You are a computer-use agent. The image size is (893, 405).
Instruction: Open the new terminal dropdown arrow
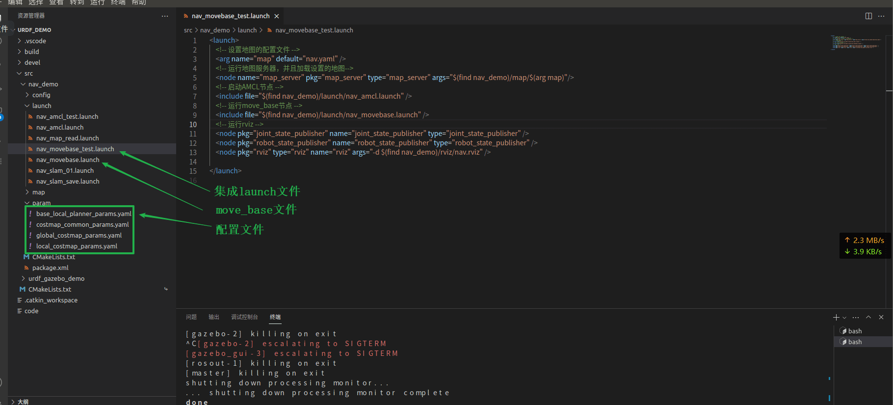[844, 318]
